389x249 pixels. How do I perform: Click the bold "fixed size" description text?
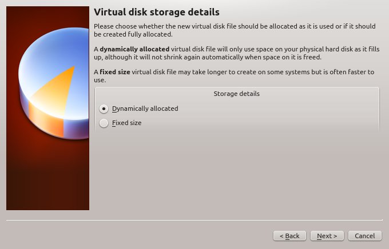point(115,72)
